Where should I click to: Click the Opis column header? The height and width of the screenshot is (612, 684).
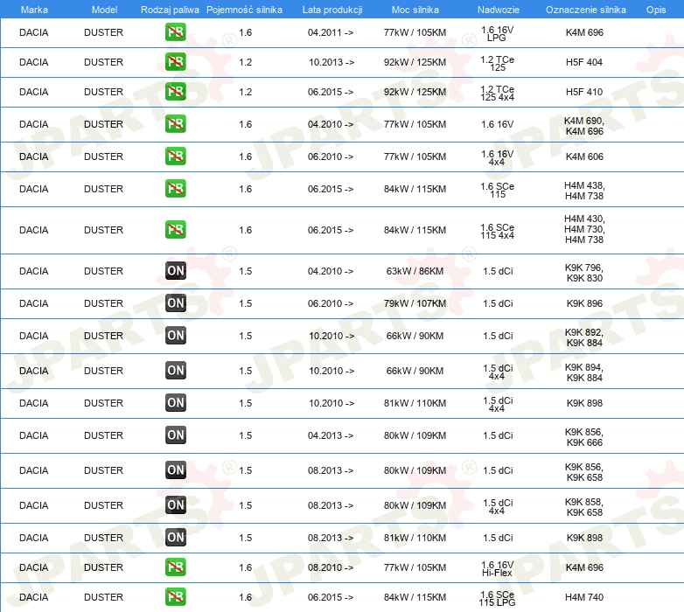[x=656, y=10]
